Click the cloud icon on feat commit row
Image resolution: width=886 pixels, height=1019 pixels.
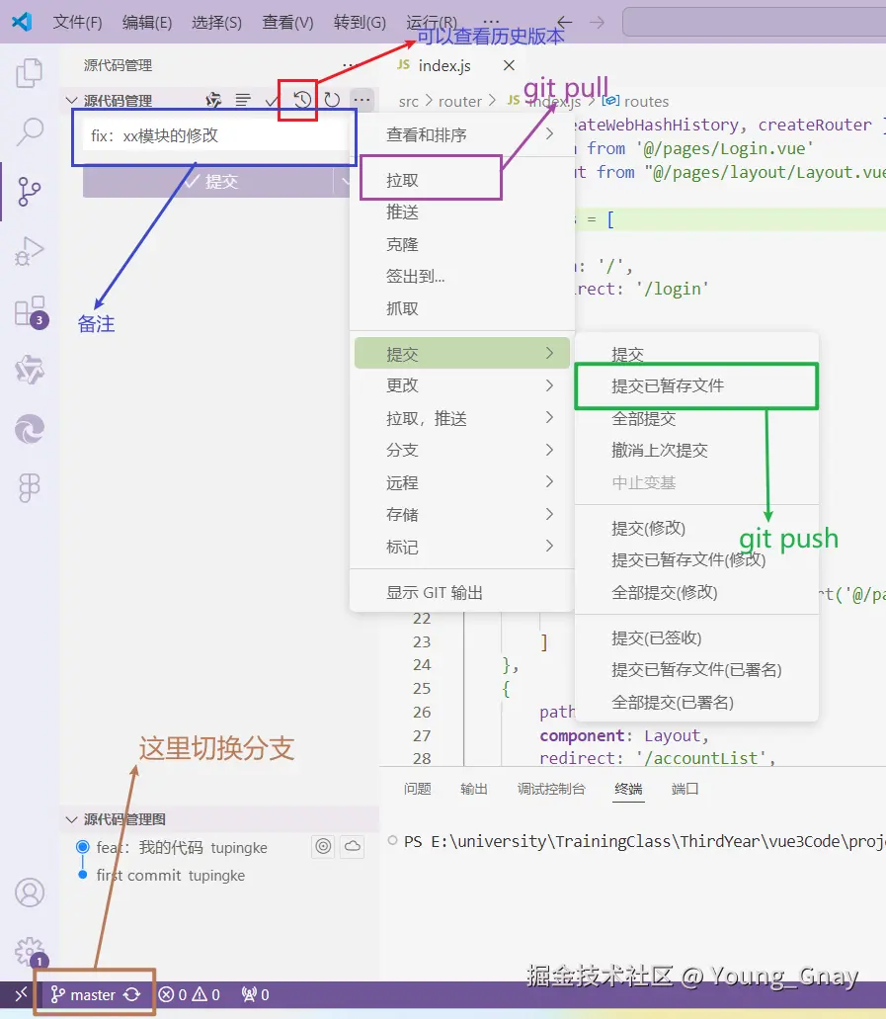tap(352, 846)
